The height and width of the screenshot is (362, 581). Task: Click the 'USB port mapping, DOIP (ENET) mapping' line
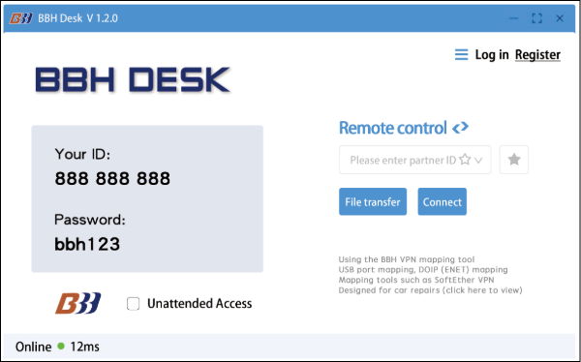[423, 269]
